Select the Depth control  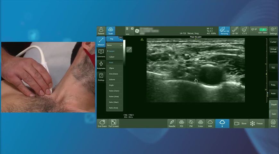pyautogui.click(x=274, y=105)
